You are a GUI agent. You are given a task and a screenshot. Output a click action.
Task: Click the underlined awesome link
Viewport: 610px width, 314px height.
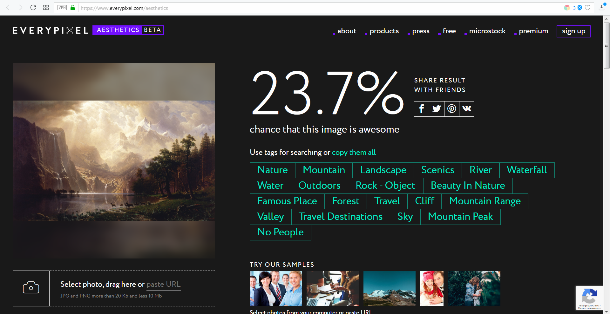point(379,130)
